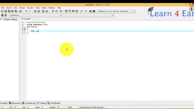Click the Goto line toolbar icon
This screenshot has height=109, width=194.
click(47, 11)
